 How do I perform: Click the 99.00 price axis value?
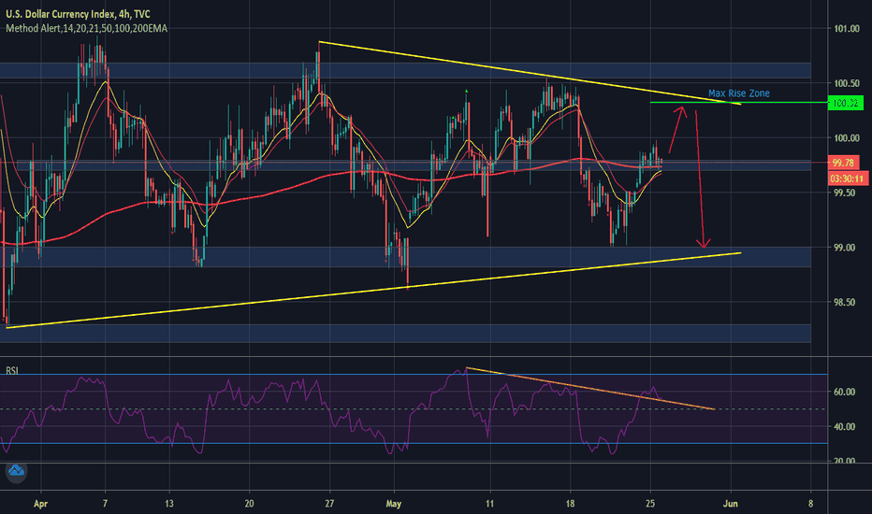coord(844,248)
